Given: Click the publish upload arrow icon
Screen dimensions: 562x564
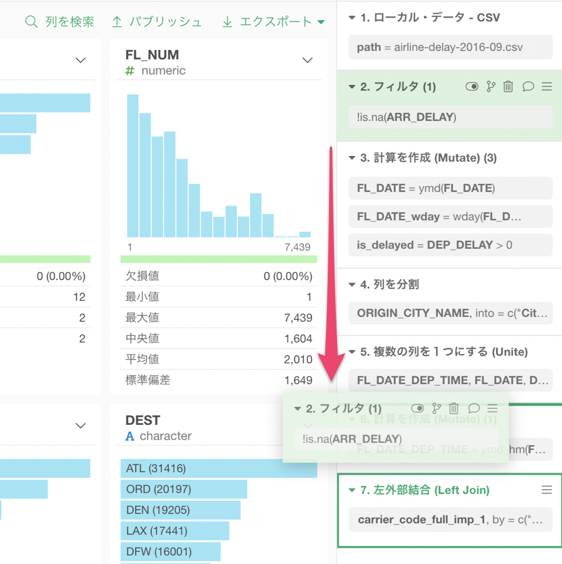Looking at the screenshot, I should point(117,22).
